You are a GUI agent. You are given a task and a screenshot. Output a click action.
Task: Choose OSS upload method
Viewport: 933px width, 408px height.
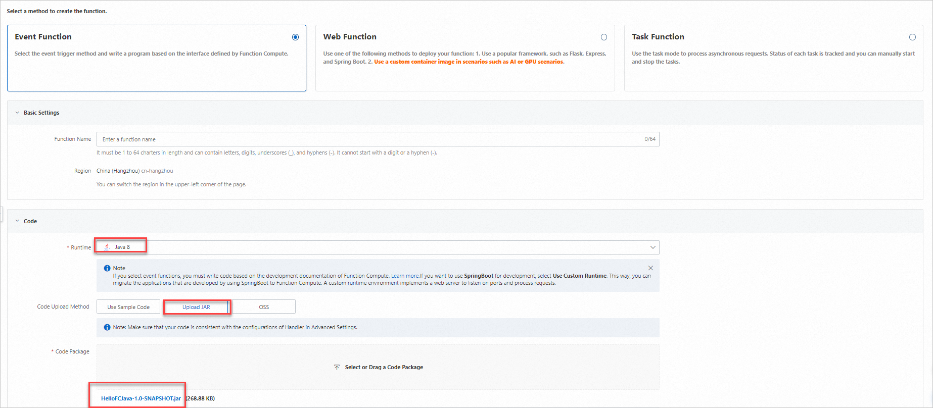click(264, 307)
